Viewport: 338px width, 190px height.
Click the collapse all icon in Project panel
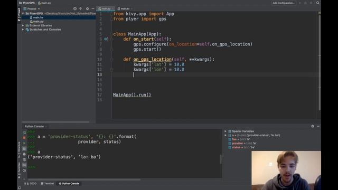click(x=80, y=8)
